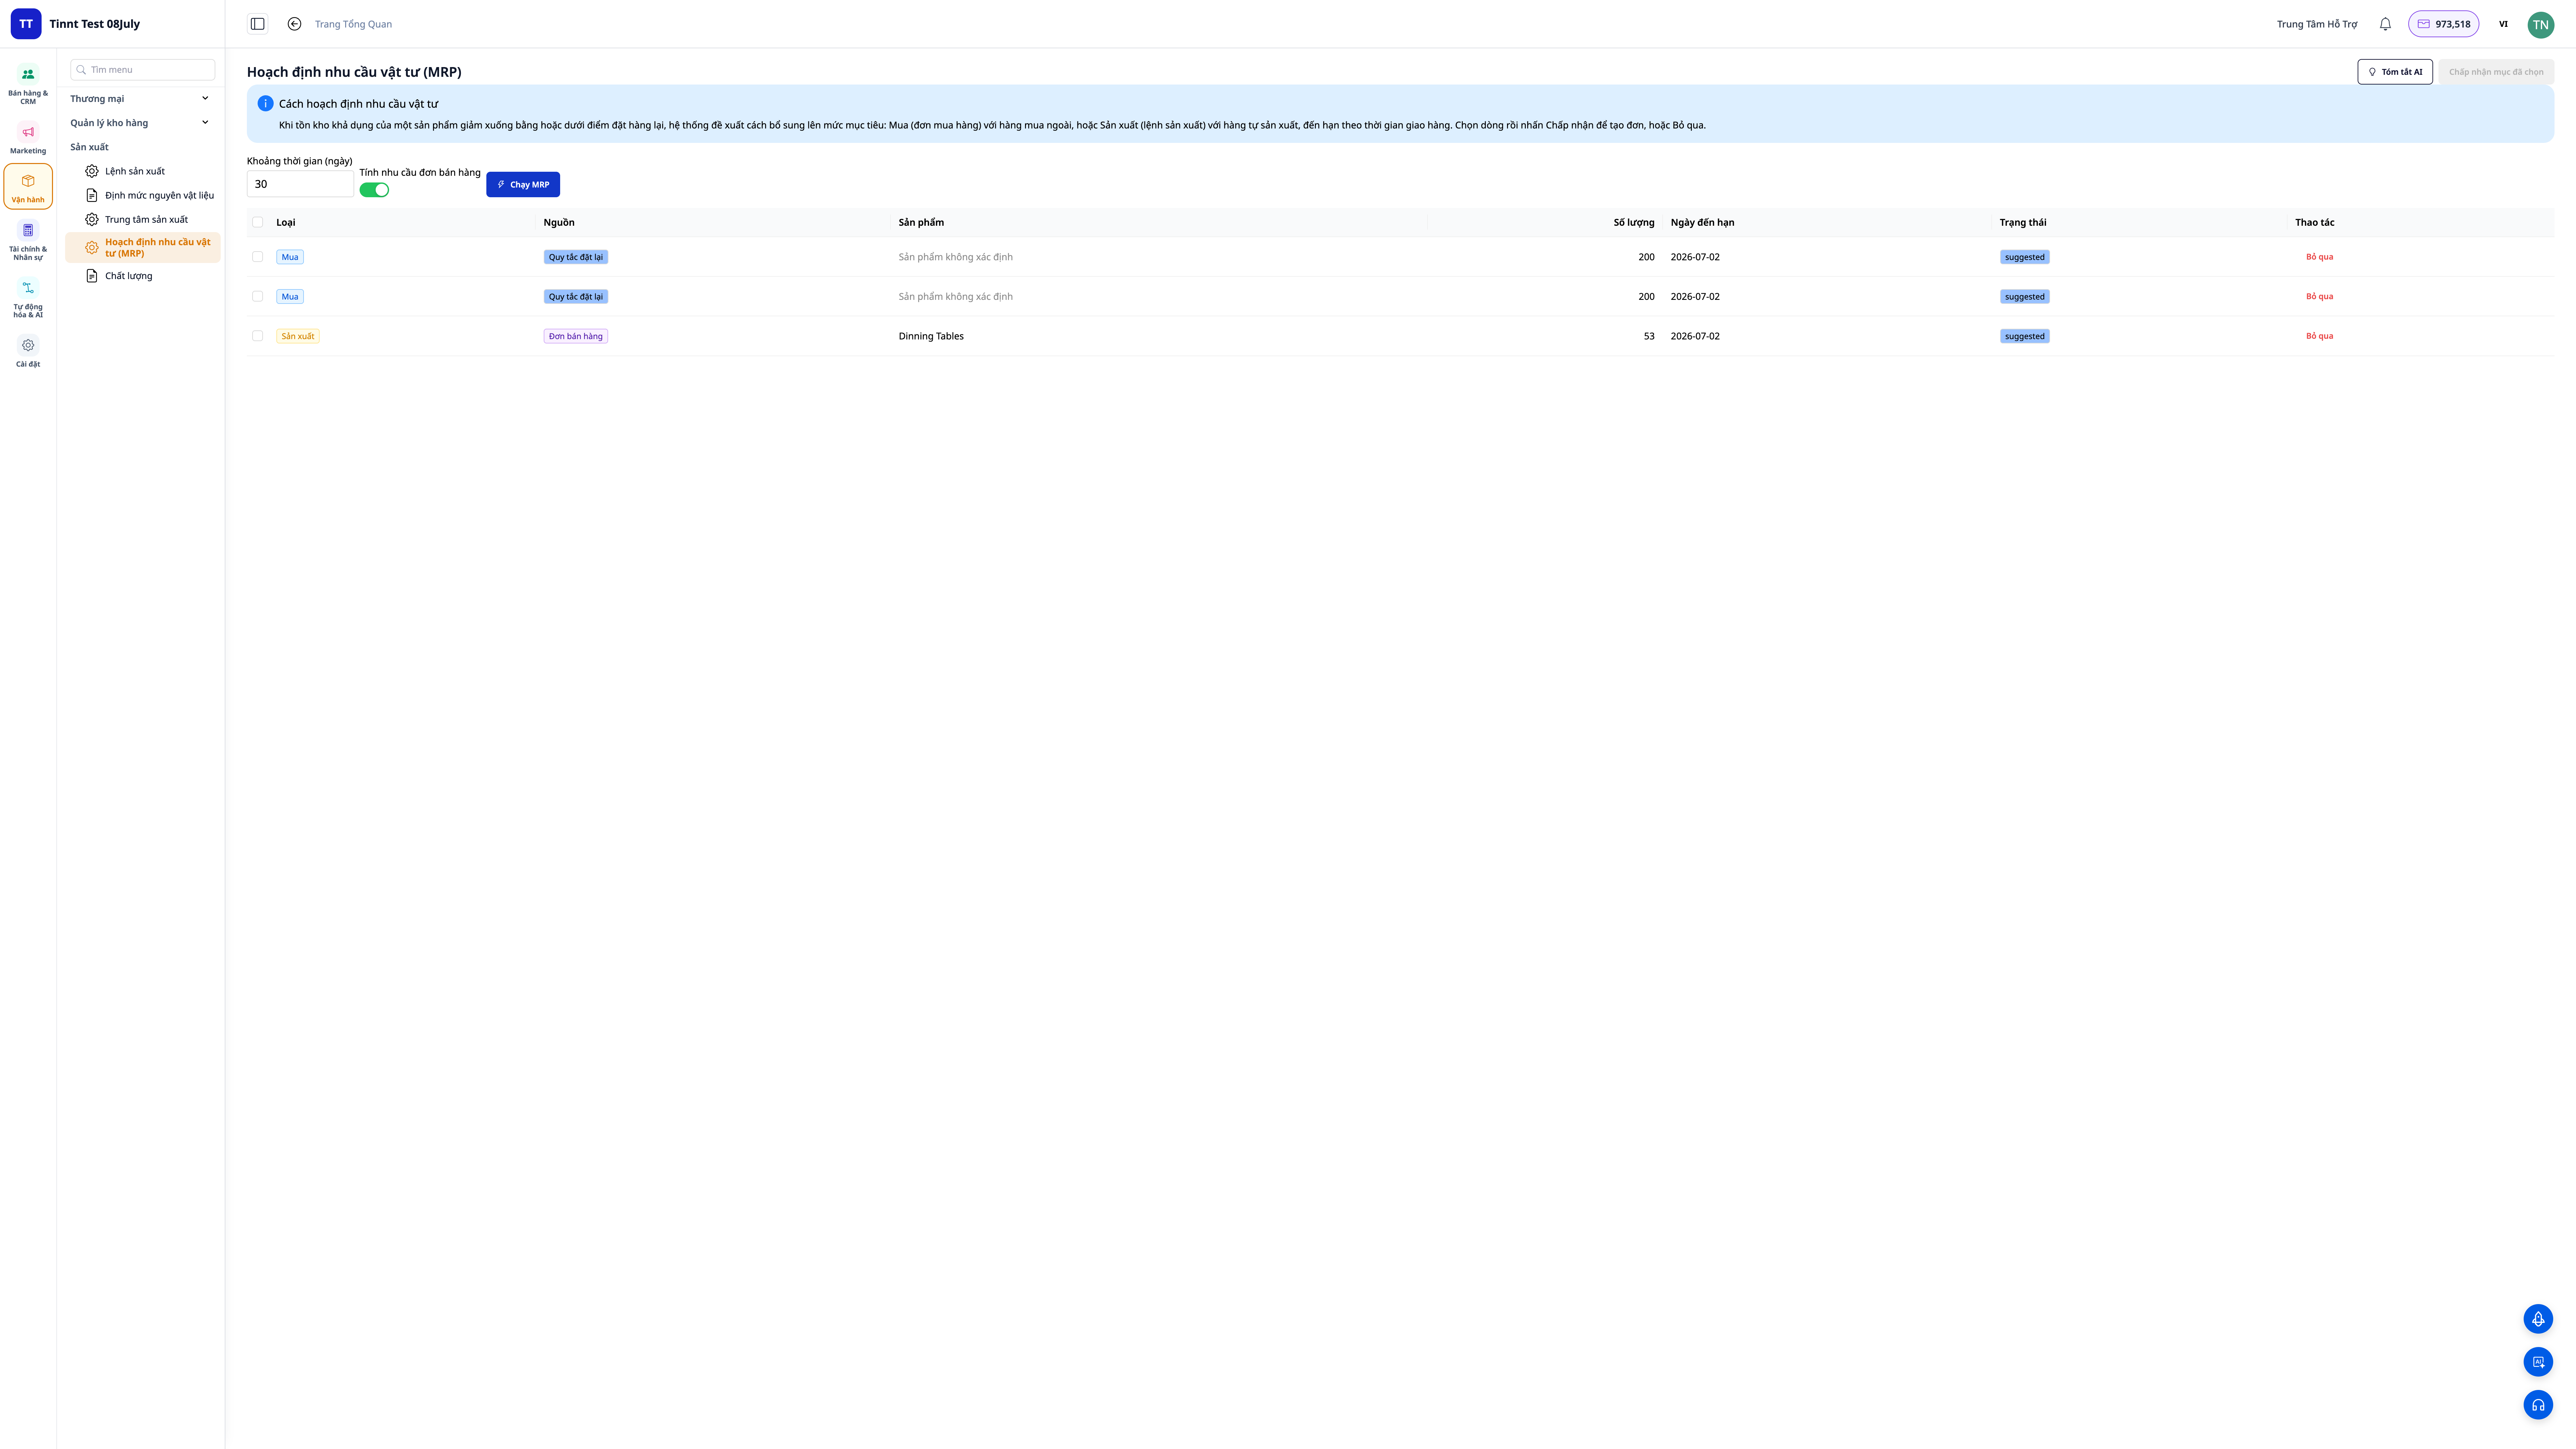The width and height of the screenshot is (2576, 1449).
Task: Open Bán hàng & CRM module icon
Action: (x=28, y=74)
